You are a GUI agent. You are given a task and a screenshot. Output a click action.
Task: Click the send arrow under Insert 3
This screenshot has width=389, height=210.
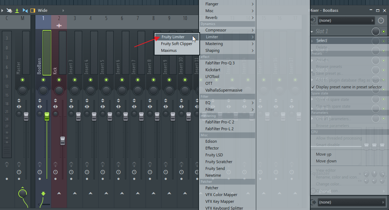point(75,193)
